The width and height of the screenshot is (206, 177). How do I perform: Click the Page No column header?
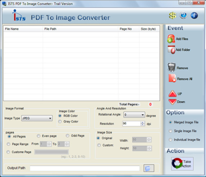coord(129,29)
